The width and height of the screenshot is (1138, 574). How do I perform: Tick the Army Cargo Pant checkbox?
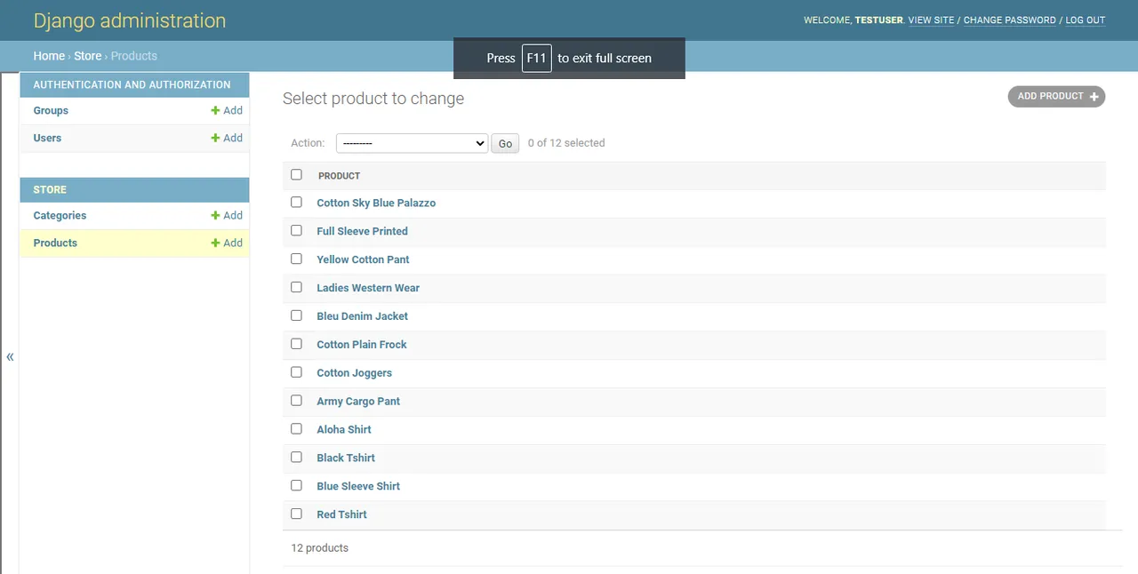(296, 401)
